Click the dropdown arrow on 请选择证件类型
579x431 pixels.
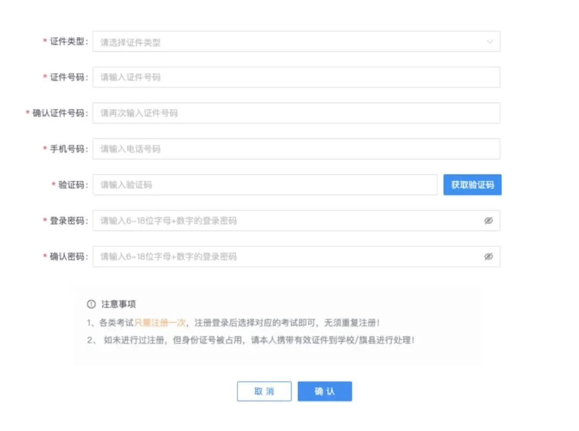click(x=489, y=41)
